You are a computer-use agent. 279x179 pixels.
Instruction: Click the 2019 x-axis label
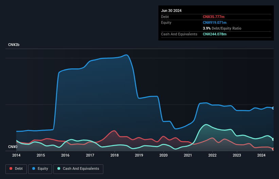tap(139, 155)
